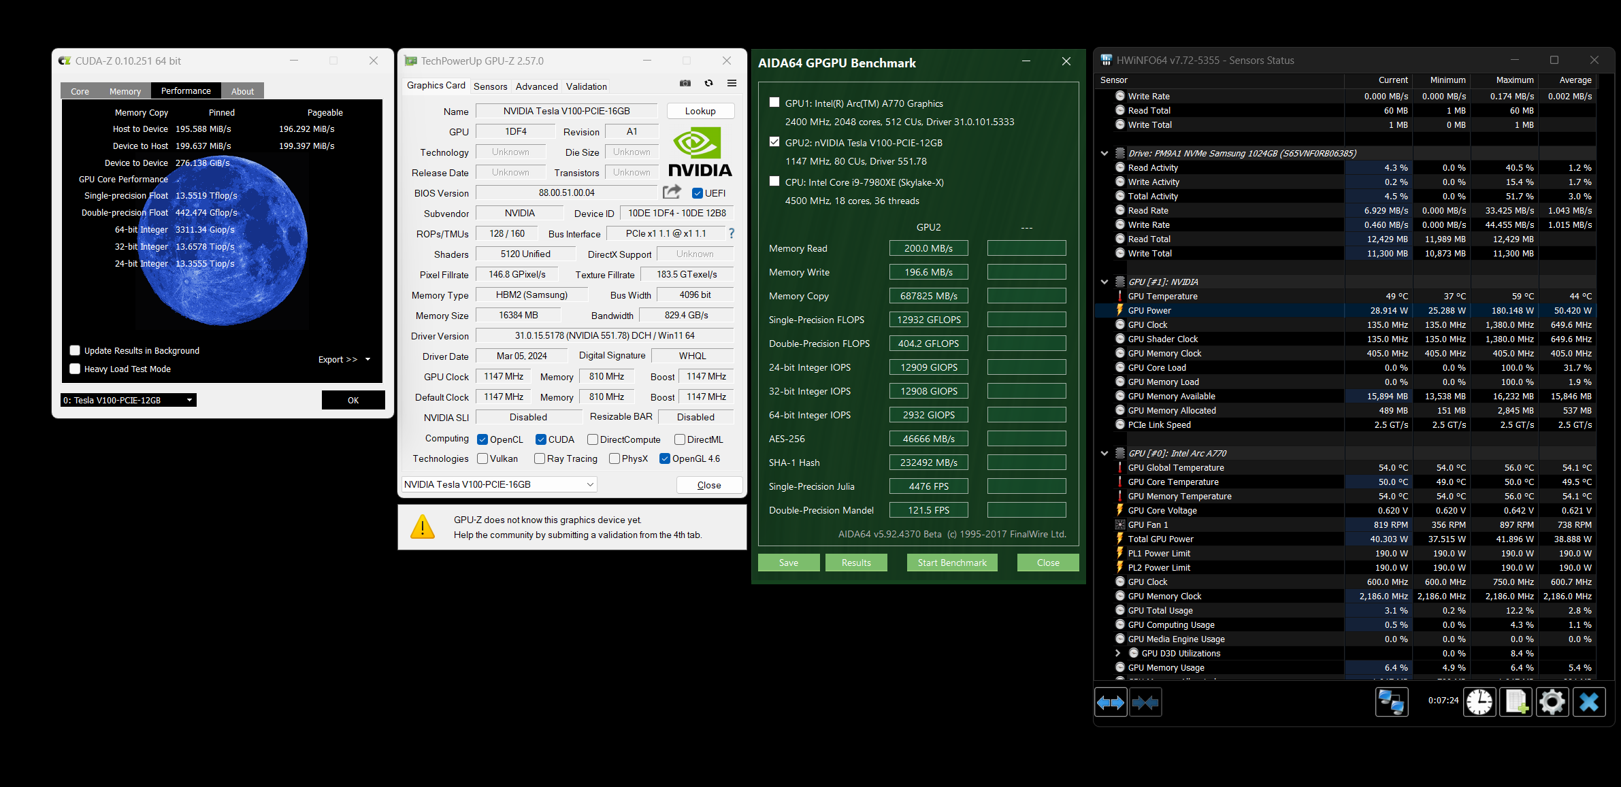Expand GPU D3D Utilizations row
This screenshot has width=1621, height=787.
click(x=1118, y=653)
